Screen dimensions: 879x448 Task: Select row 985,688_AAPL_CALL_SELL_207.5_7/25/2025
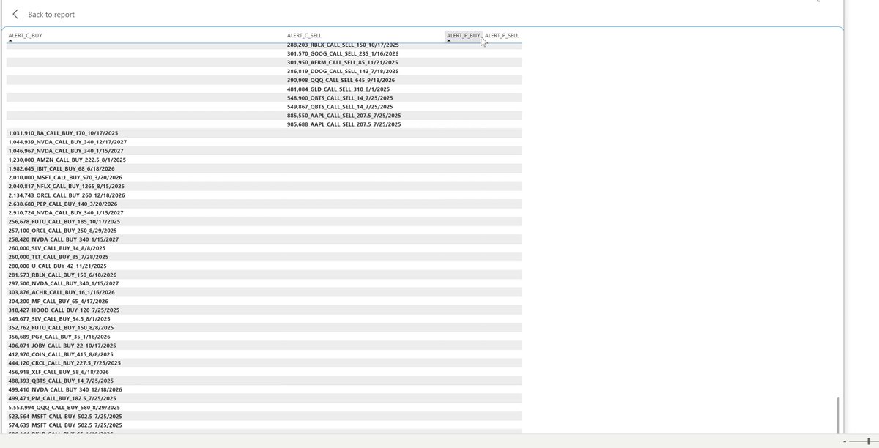pos(264,124)
